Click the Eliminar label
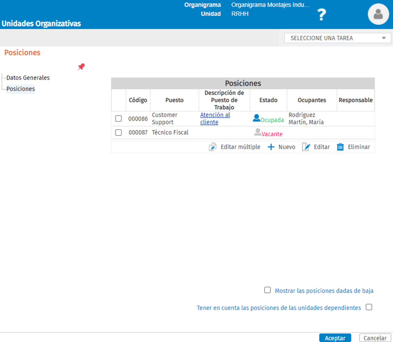The image size is (393, 342). point(359,147)
